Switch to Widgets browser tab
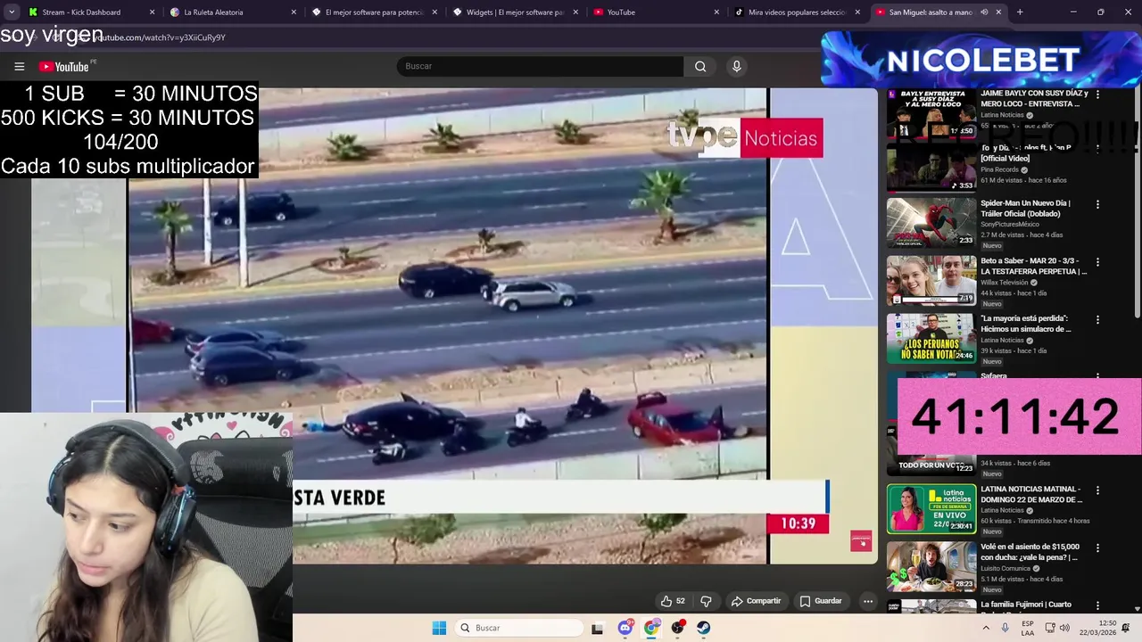 click(x=516, y=12)
